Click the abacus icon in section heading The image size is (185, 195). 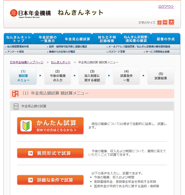(15, 94)
